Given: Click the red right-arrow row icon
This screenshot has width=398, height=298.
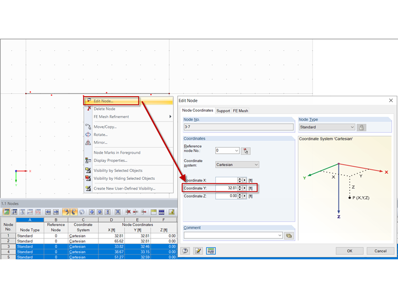Looking at the screenshot, I should [x=143, y=212].
